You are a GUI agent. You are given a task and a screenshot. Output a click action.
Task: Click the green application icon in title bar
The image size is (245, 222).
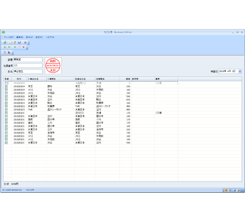click(4, 32)
